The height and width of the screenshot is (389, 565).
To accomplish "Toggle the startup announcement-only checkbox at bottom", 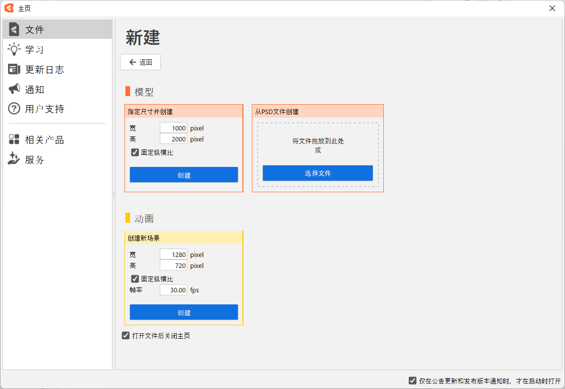I will tap(413, 381).
